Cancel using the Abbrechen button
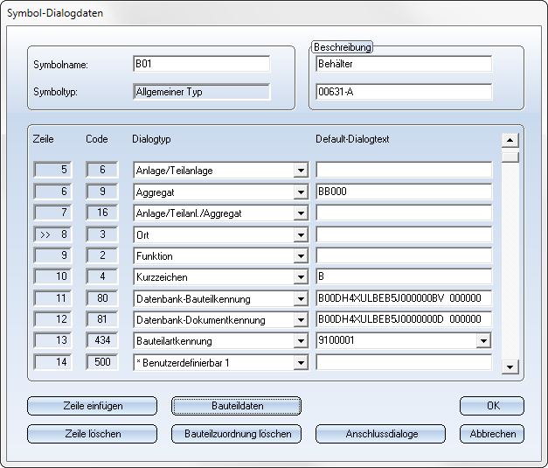Image resolution: width=548 pixels, height=468 pixels. point(492,434)
